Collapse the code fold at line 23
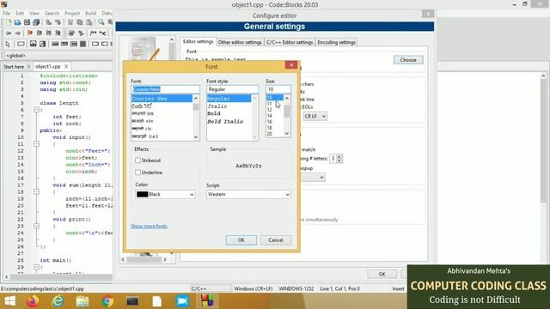 click(x=36, y=226)
